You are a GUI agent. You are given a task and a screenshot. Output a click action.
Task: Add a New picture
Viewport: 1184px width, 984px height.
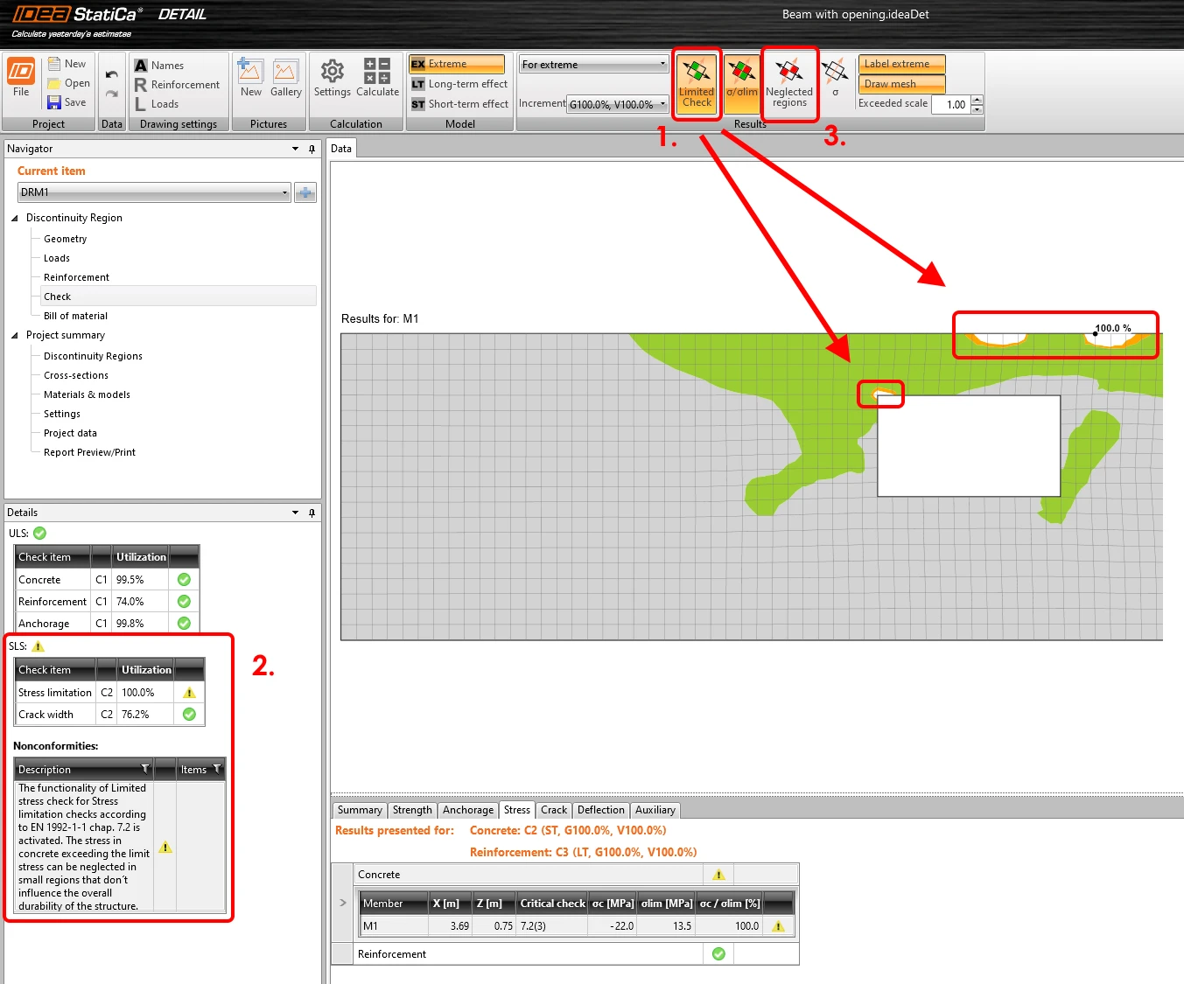(251, 79)
